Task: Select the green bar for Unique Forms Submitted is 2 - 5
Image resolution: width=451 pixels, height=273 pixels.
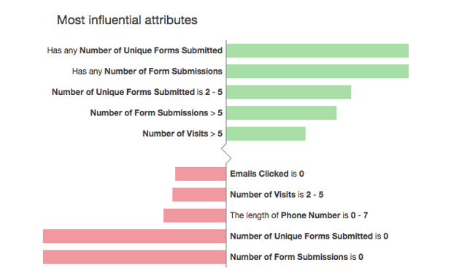Action: [289, 92]
